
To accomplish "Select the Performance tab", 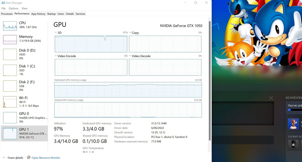I will coord(22,14).
